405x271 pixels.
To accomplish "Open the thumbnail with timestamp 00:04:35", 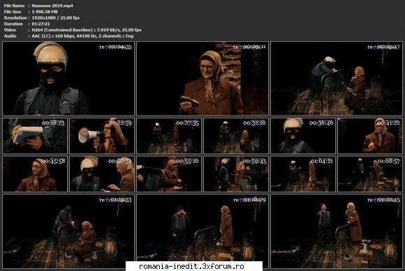I will 68,78.
